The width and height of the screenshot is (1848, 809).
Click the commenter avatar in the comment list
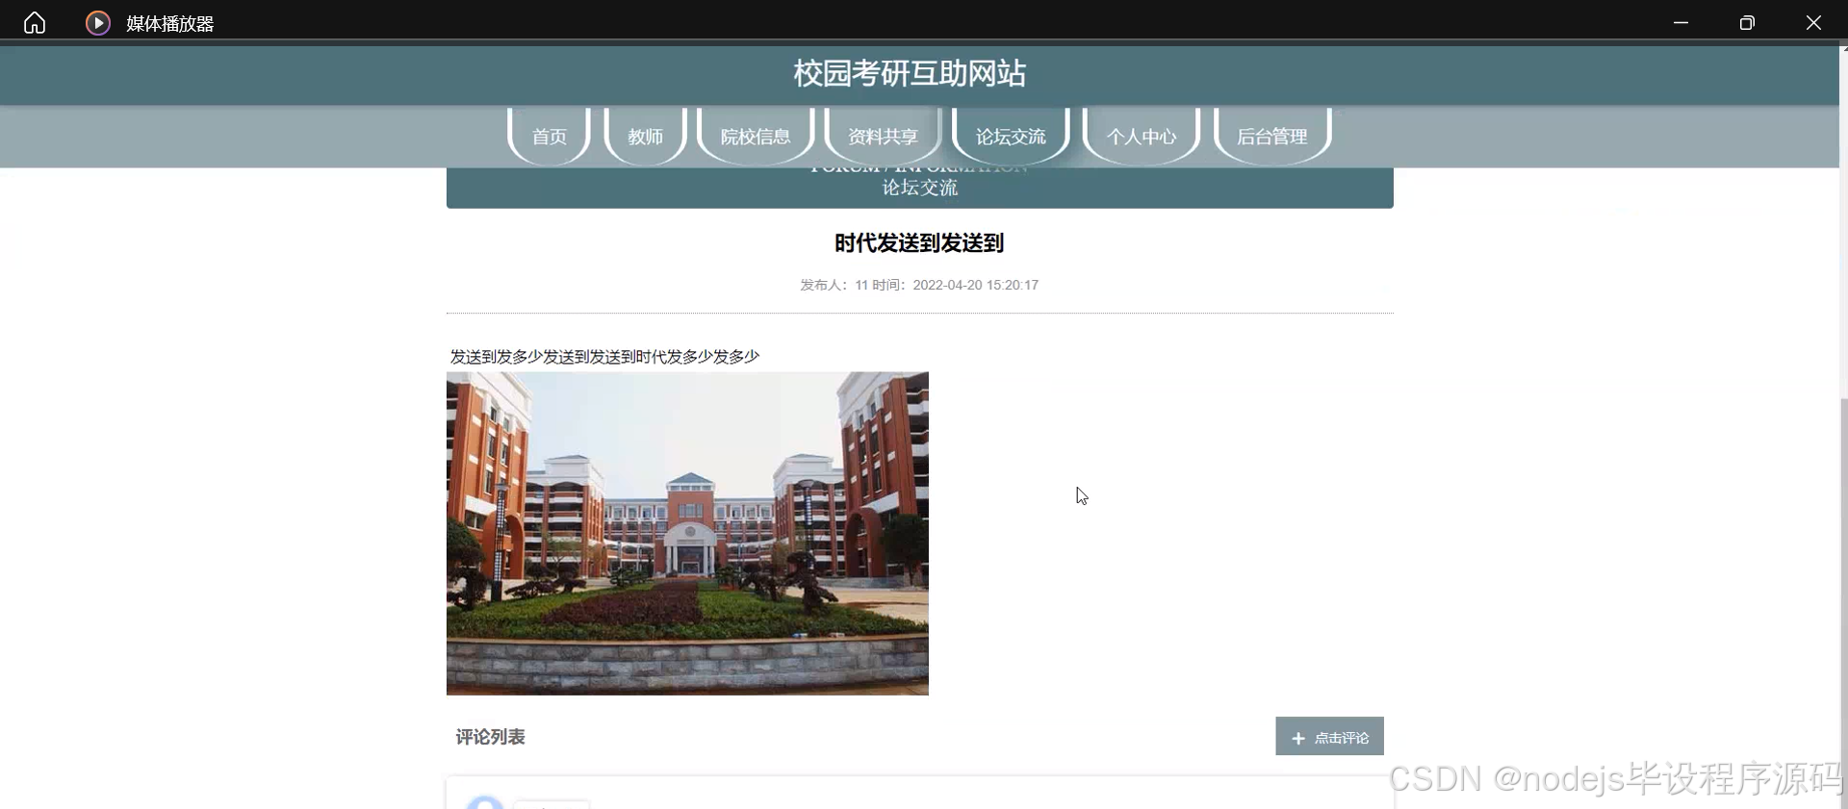click(485, 803)
